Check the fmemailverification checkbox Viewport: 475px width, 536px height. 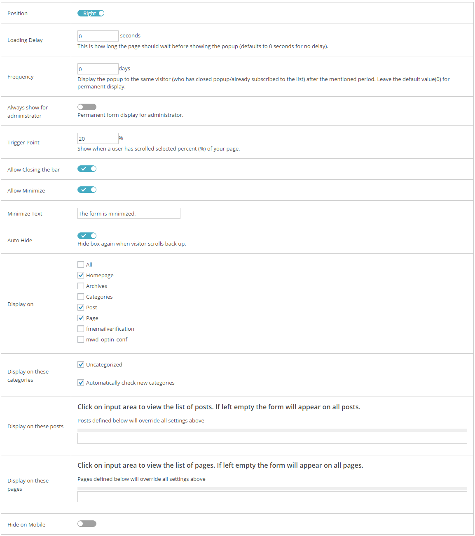(81, 329)
